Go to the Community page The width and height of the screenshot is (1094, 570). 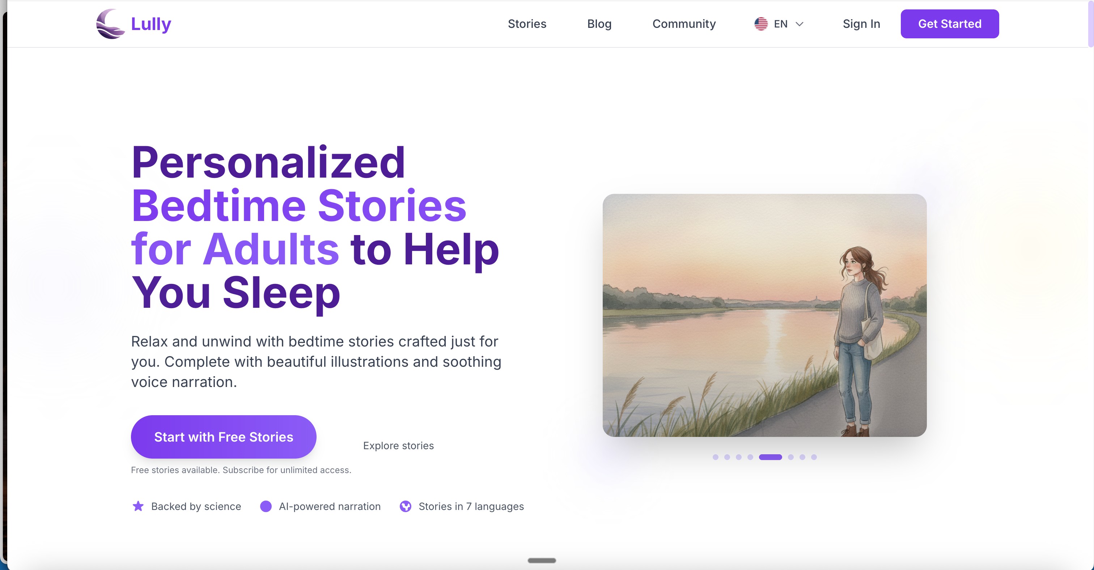pos(684,24)
